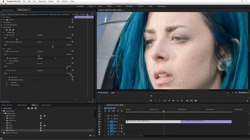250x140 pixels.
Task: Select the Selection tool in tools panel
Action: [99, 106]
